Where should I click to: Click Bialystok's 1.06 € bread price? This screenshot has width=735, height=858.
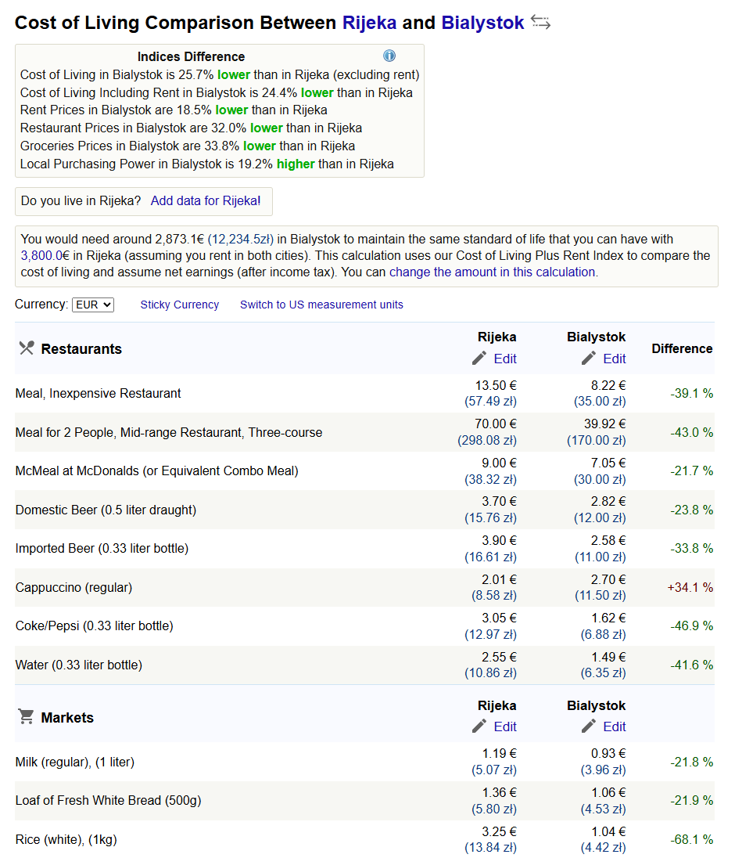click(608, 792)
